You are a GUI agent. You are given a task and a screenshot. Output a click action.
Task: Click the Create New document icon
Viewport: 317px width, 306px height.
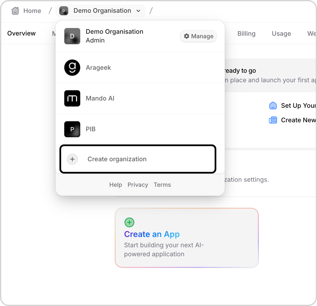point(273,120)
